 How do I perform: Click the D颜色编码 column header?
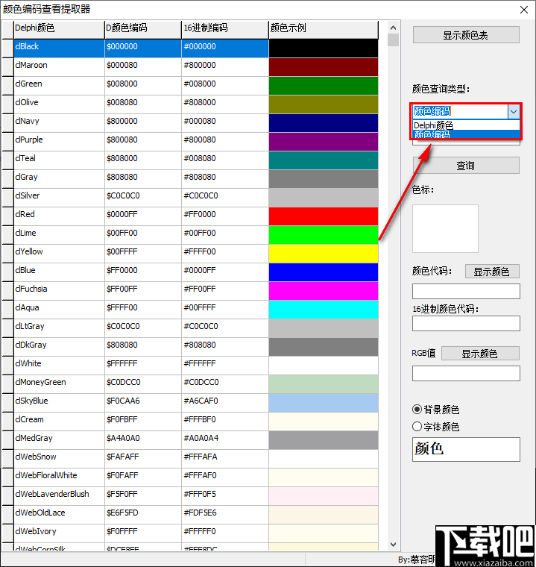tap(143, 28)
